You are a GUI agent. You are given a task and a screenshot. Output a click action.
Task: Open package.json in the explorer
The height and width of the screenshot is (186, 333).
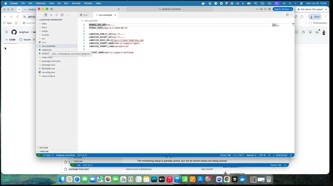[49, 65]
